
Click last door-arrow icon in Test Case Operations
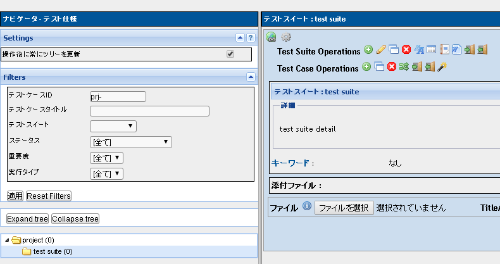coord(430,66)
